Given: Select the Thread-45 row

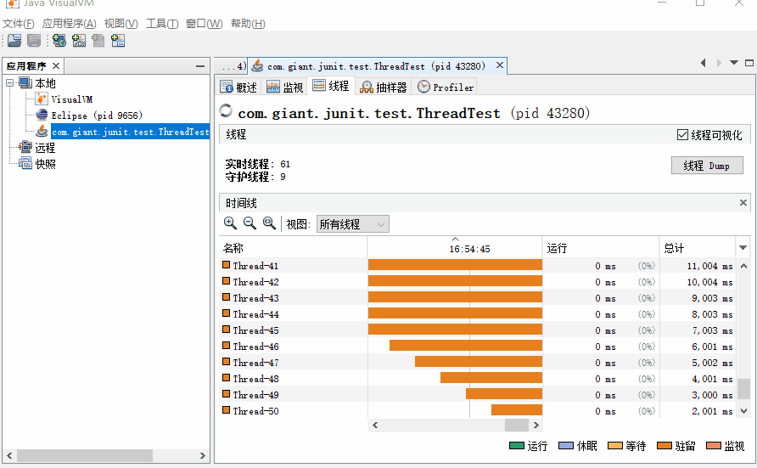Looking at the screenshot, I should pyautogui.click(x=478, y=330).
